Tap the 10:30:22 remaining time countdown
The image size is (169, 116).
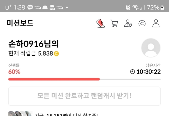pyautogui.click(x=148, y=72)
